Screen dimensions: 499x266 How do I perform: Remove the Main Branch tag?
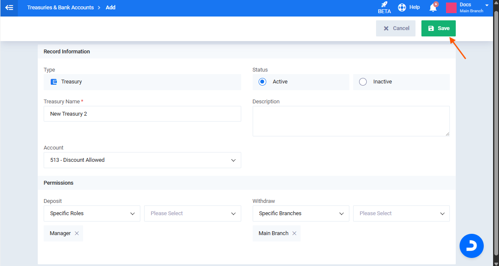[294, 233]
